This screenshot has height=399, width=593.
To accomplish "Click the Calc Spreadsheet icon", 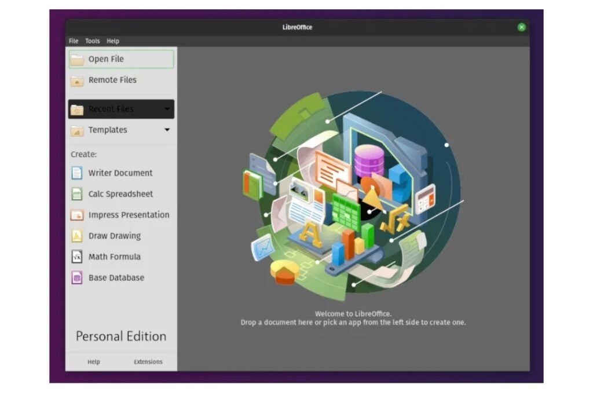I will (x=77, y=194).
